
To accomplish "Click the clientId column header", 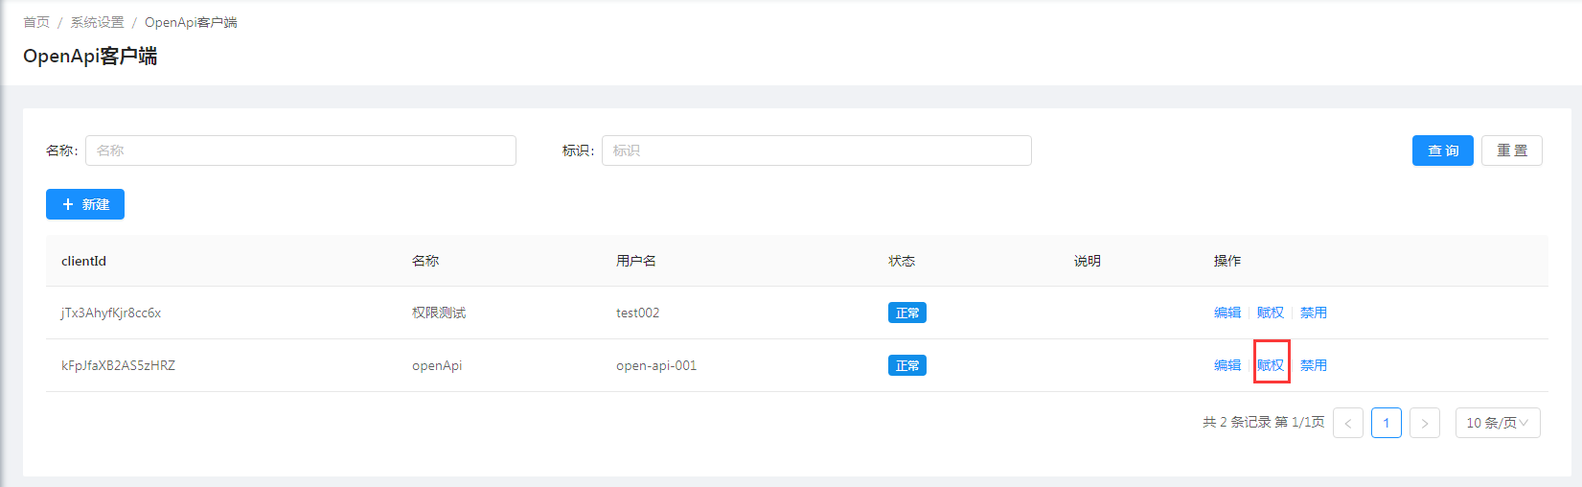I will point(83,261).
